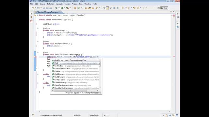The height and width of the screenshot is (117, 209).
Task: Click the error quick-fix marker beside clidriver line
Action: [x=35, y=57]
